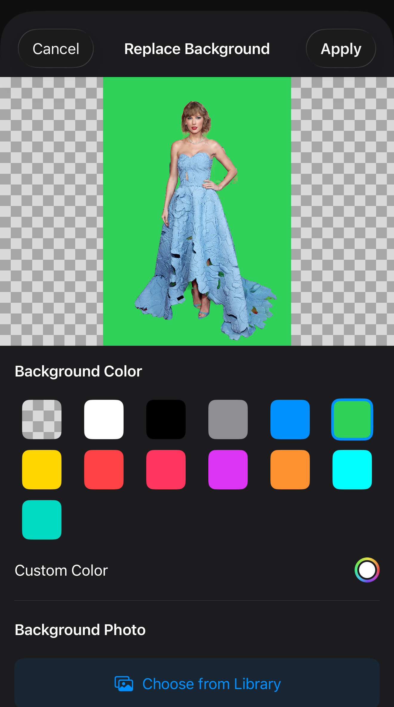Choose the orange background color

coord(290,469)
